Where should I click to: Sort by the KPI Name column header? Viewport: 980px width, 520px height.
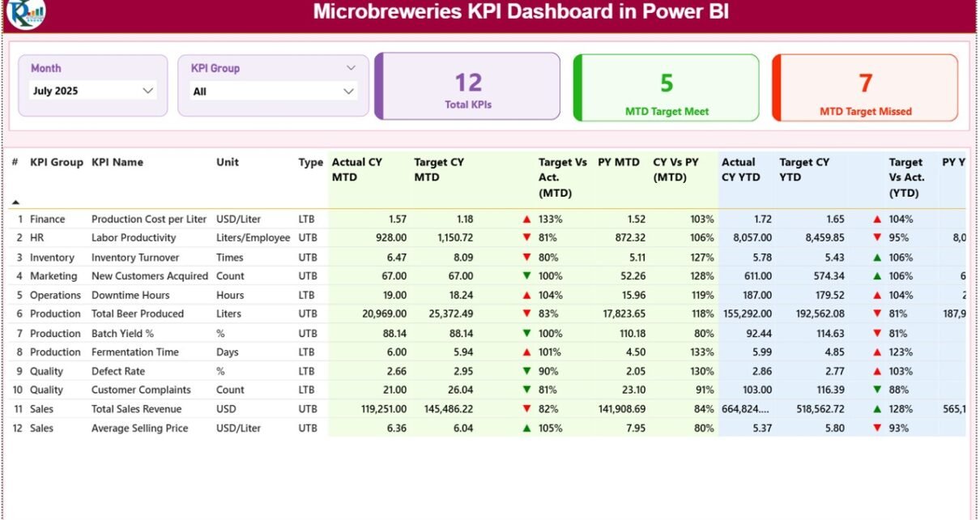click(117, 162)
